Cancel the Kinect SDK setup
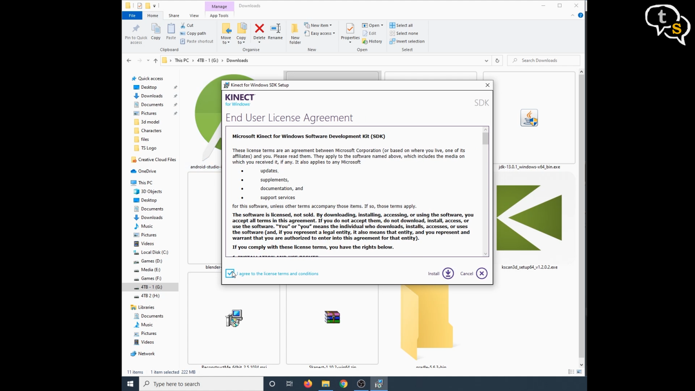This screenshot has height=391, width=695. click(x=474, y=273)
